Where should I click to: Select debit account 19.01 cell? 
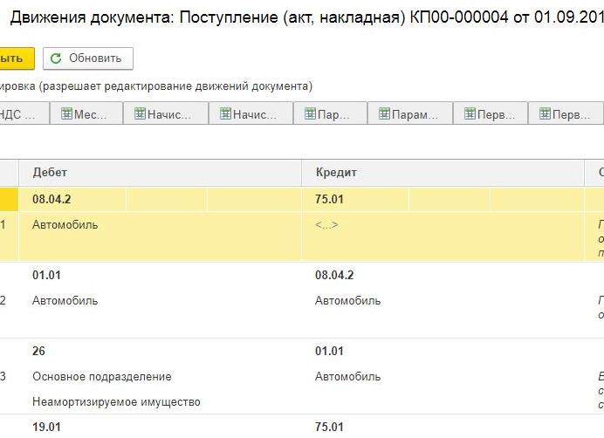tap(46, 427)
